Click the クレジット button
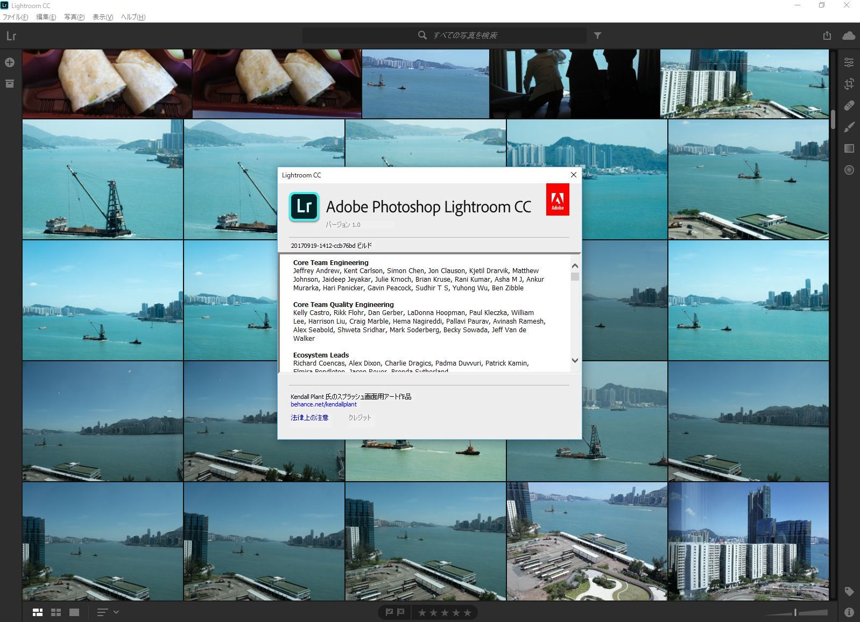Viewport: 860px width, 622px height. pos(359,418)
